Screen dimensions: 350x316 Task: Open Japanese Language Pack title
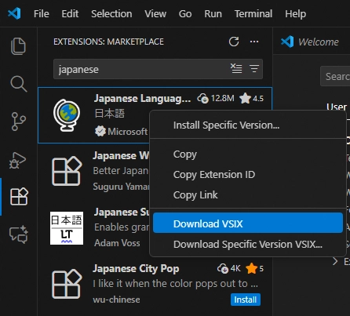142,99
